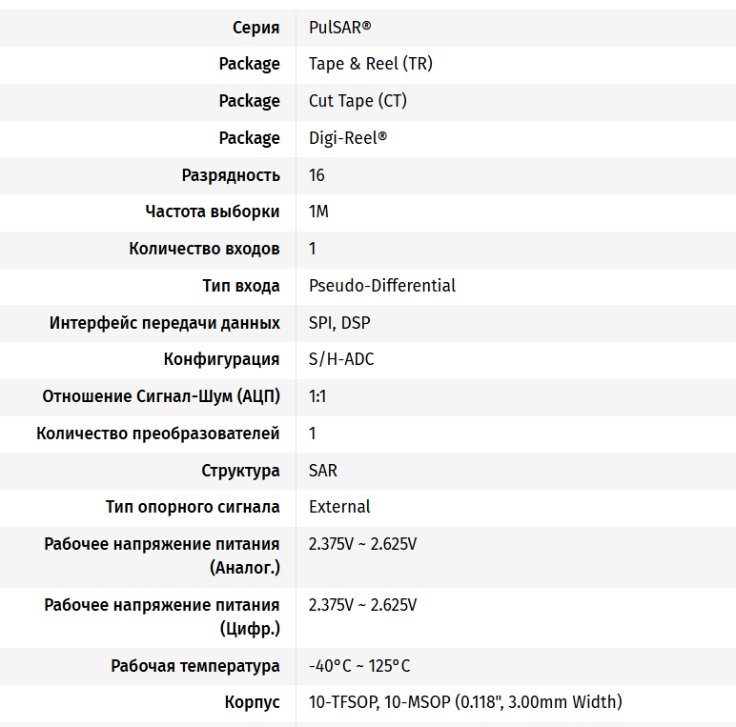
Task: Click the analog supply voltage 2.375V ~ 2.625V
Action: [x=362, y=545]
